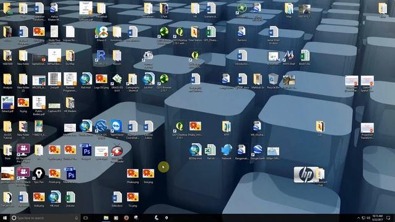Open the KFH folder

pyautogui.click(x=227, y=127)
